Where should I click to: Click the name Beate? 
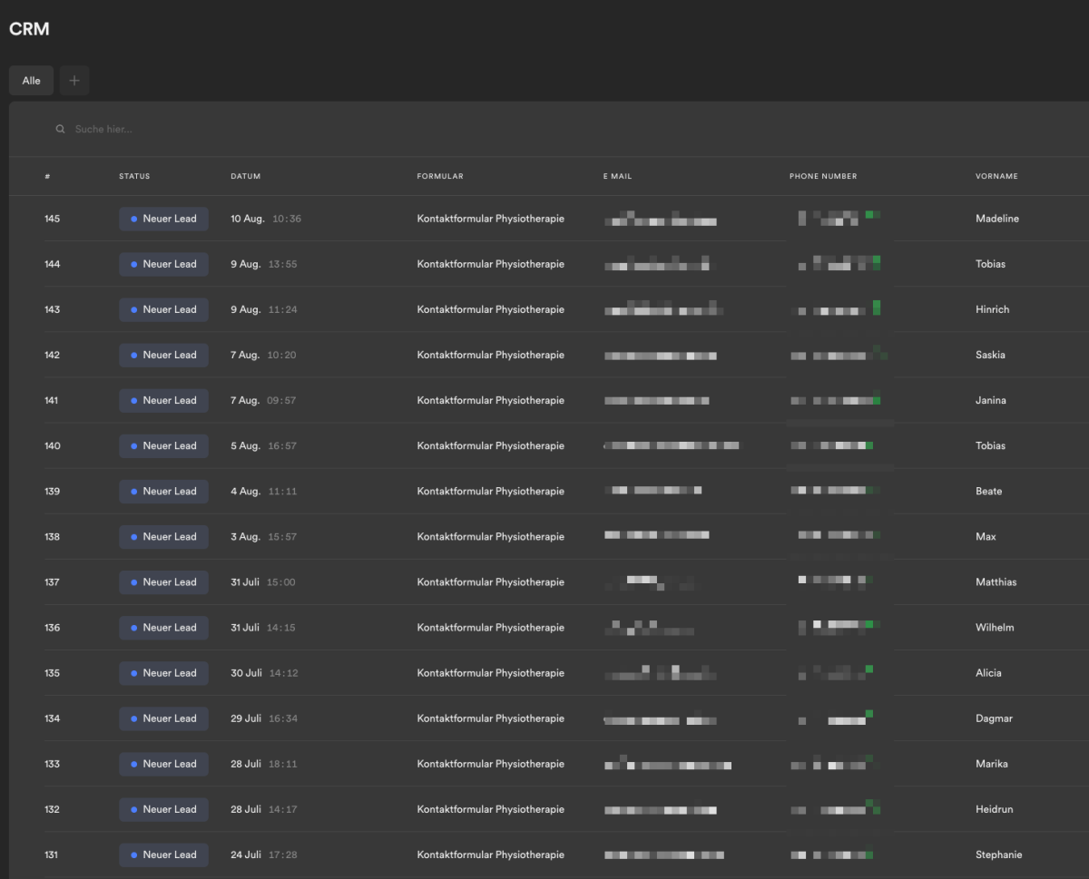tap(989, 491)
